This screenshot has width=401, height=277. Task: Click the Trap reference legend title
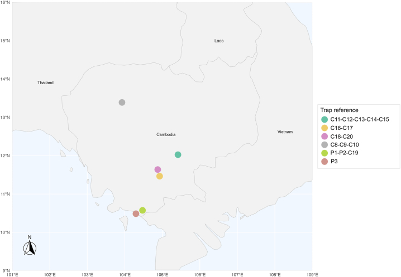click(x=340, y=110)
